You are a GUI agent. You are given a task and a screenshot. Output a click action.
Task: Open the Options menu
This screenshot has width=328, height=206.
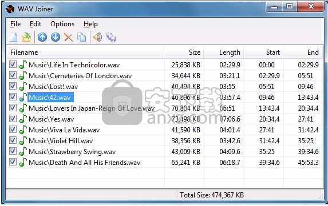coord(62,24)
